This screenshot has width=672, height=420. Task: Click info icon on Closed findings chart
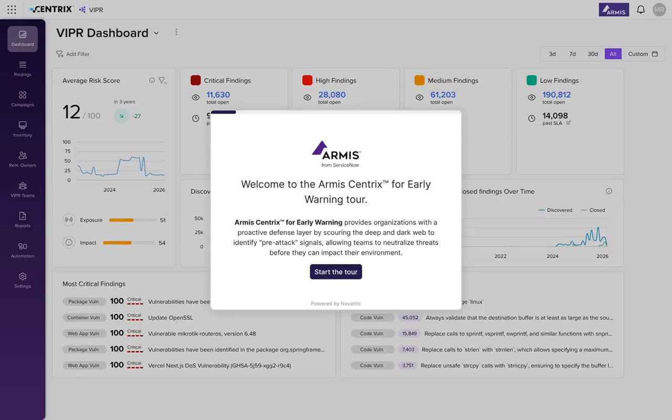(x=609, y=191)
